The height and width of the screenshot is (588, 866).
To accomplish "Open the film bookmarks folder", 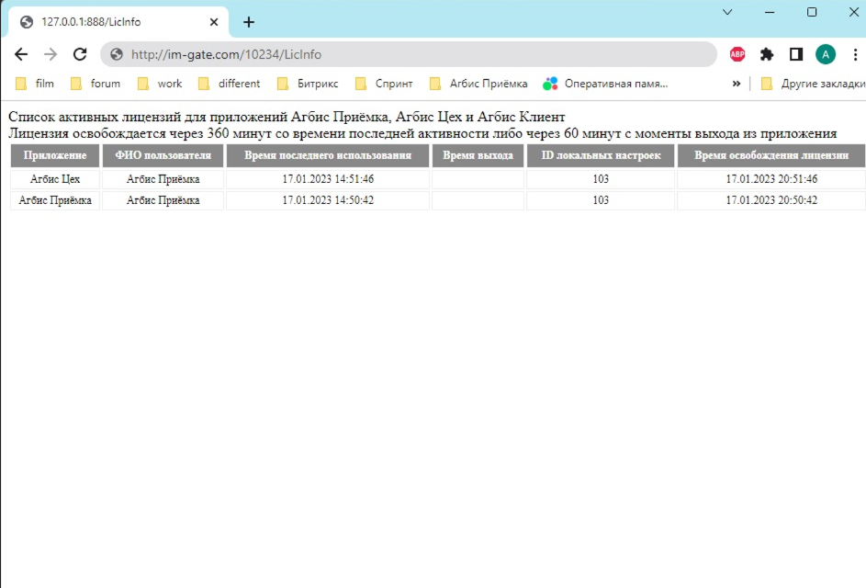I will point(35,84).
